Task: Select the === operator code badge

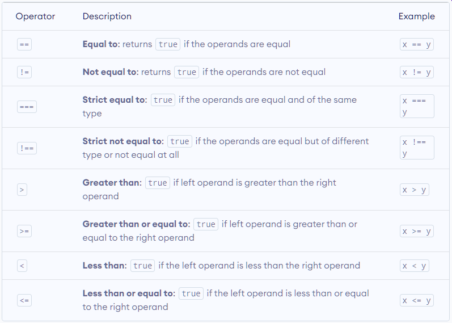Action: click(27, 107)
